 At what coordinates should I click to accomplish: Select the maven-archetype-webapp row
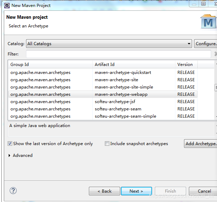(103, 94)
